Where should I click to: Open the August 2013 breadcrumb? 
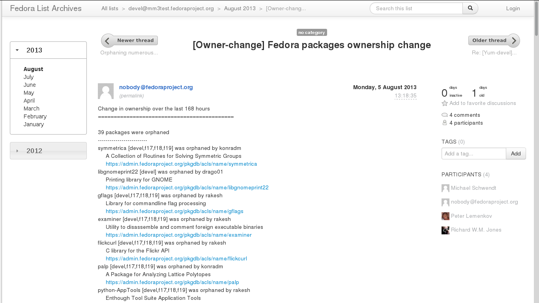click(x=240, y=8)
